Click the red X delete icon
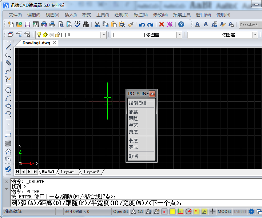 click(x=162, y=24)
